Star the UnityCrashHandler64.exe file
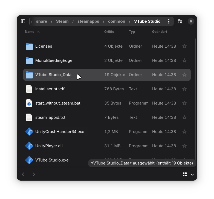 coord(184,132)
